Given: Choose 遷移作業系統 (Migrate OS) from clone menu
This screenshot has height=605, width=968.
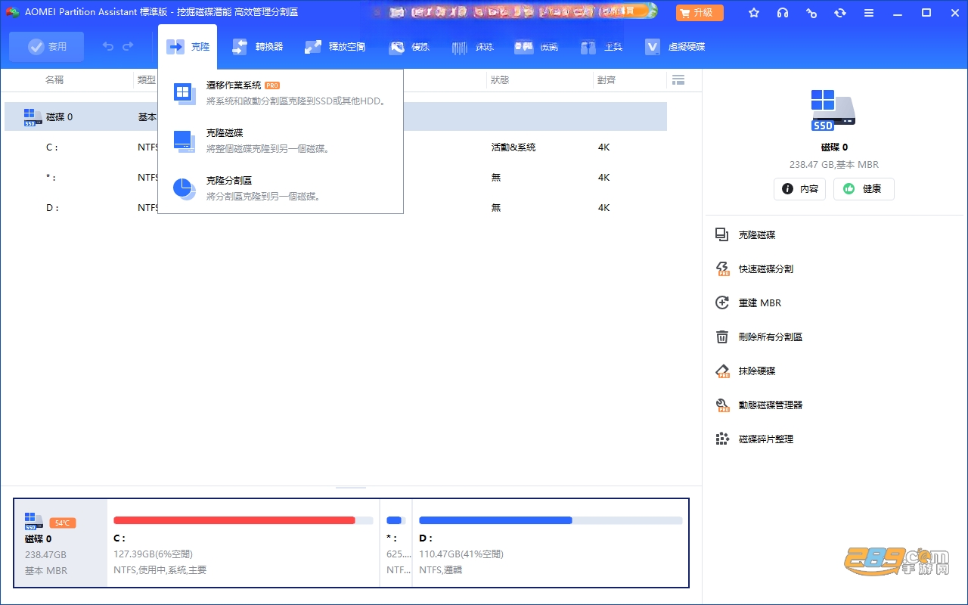Looking at the screenshot, I should coord(281,93).
